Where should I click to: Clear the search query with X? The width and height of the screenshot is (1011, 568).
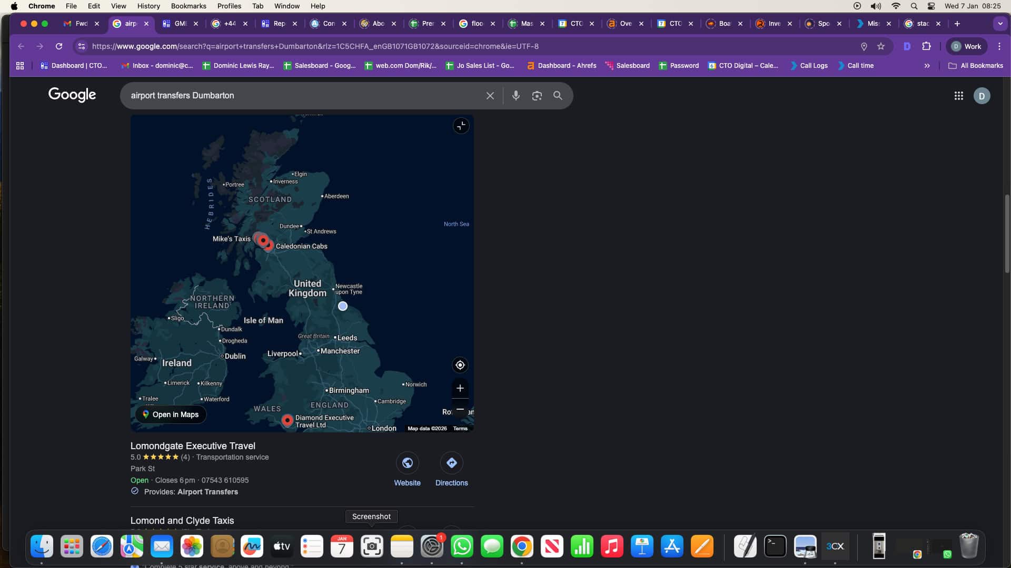coord(490,96)
